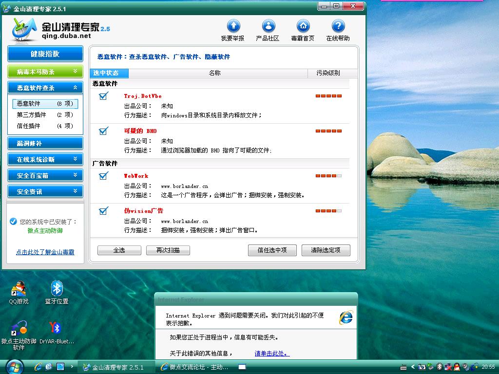Image resolution: width=499 pixels, height=374 pixels.
Task: Click the Bluetooth icon in the system tray
Action: click(440, 367)
